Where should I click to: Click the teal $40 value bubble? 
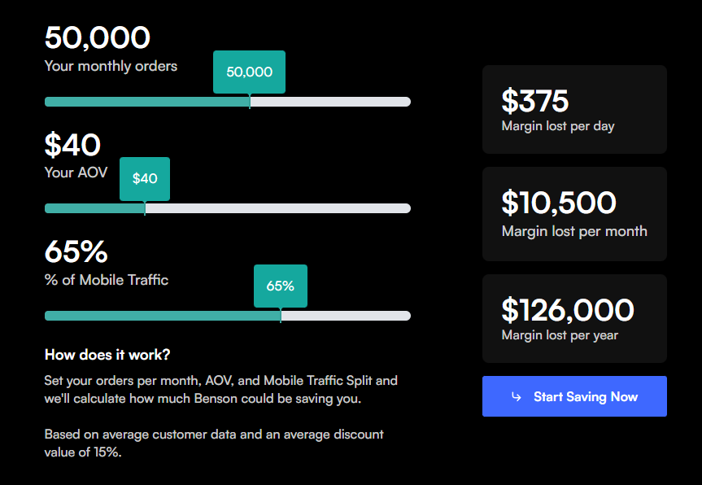click(x=144, y=178)
